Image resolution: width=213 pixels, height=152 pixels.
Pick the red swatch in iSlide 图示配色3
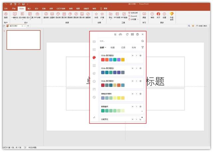[103, 60]
